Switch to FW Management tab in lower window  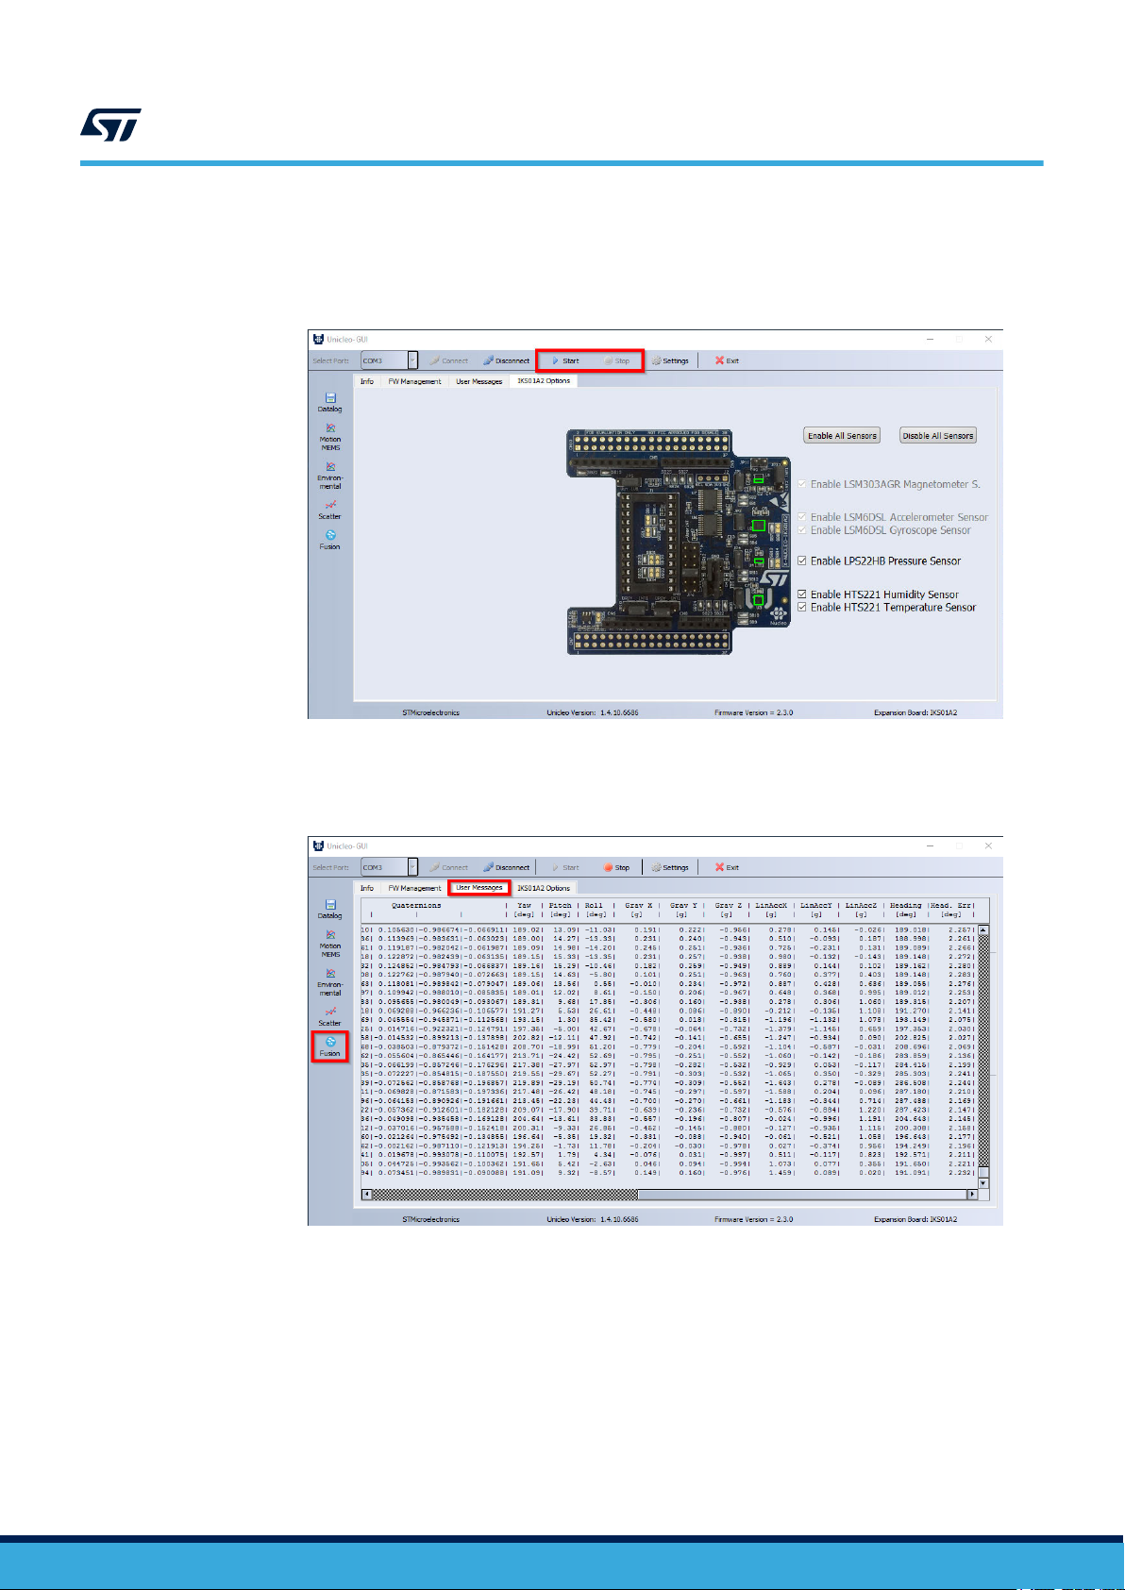[x=414, y=888]
